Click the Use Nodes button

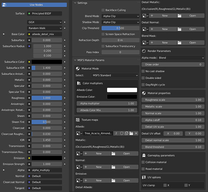coord(34,5)
